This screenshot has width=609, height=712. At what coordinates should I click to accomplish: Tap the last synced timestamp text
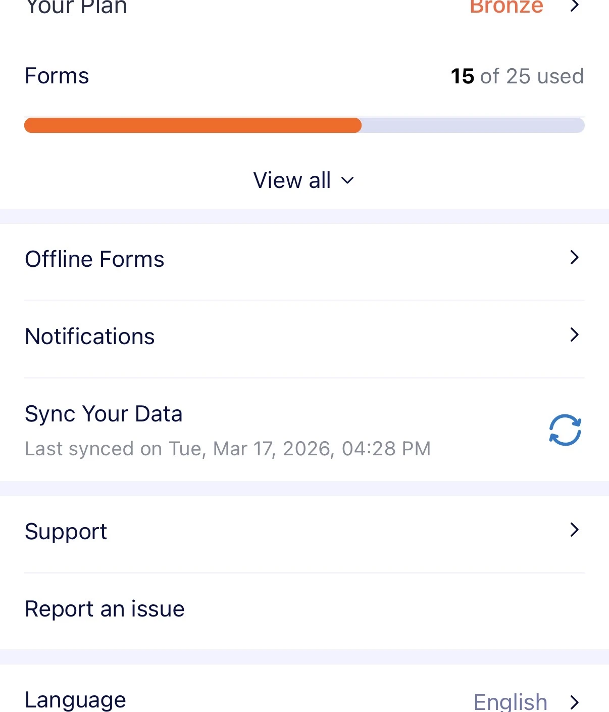point(228,448)
